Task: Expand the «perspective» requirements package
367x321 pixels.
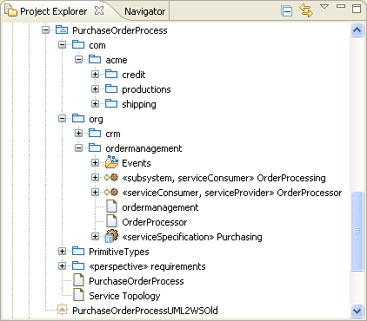Action: click(63, 265)
